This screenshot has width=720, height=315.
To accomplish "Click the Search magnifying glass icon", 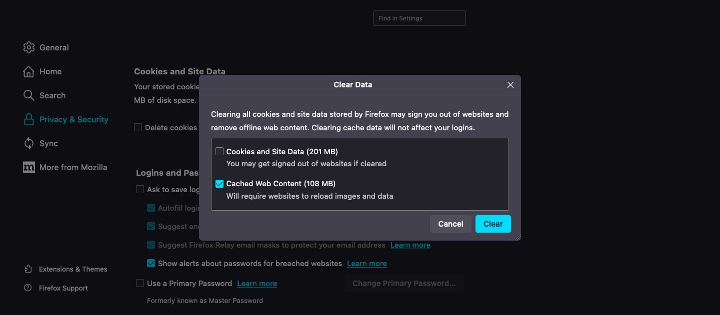I will [28, 95].
